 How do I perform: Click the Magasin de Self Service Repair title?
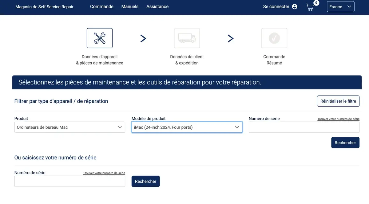click(x=45, y=7)
